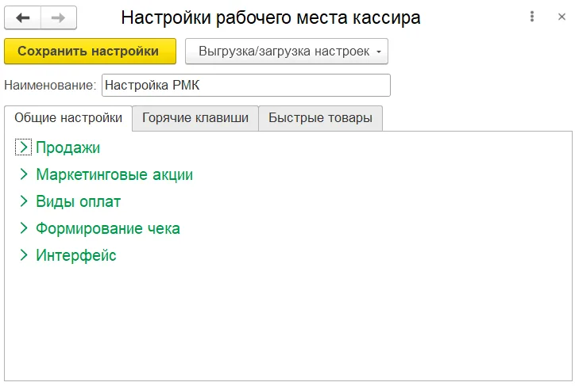Expand the Виды оплат section chevron
This screenshot has height=386, width=575.
pyautogui.click(x=24, y=201)
